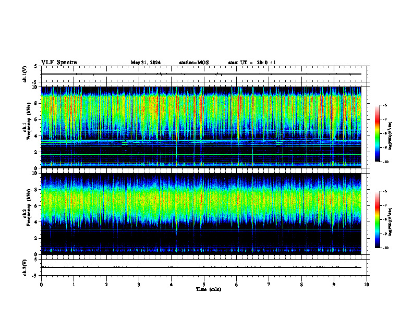This screenshot has width=413, height=319.
Task: Click ch.2 frequency tick label "8"
Action: 36,190
